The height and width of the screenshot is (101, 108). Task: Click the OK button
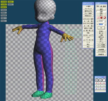[101, 28]
